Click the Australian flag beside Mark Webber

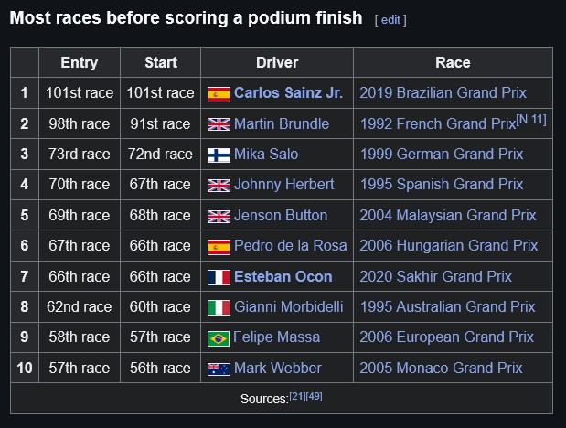pos(219,369)
